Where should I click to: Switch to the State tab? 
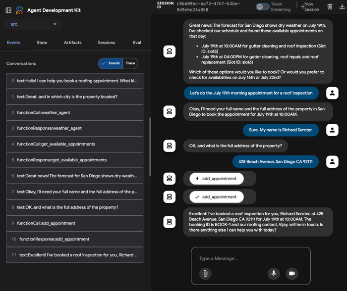point(42,43)
